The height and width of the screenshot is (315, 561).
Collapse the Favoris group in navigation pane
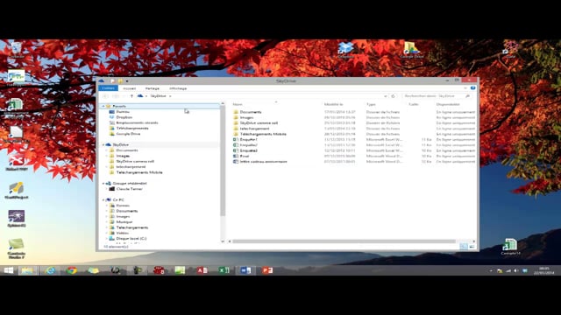pos(103,106)
